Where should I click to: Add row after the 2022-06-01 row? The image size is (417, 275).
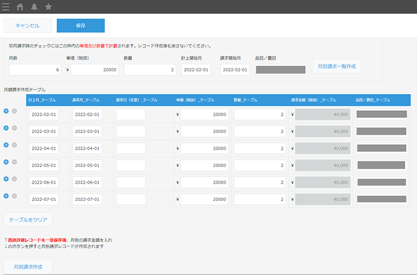click(6, 179)
